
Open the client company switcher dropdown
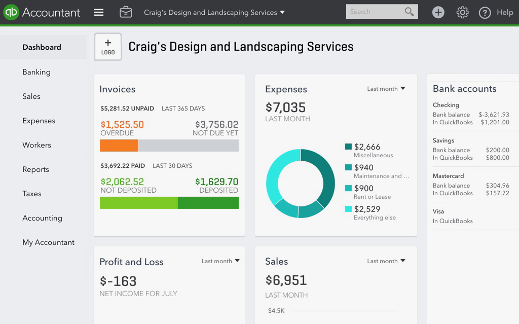214,12
